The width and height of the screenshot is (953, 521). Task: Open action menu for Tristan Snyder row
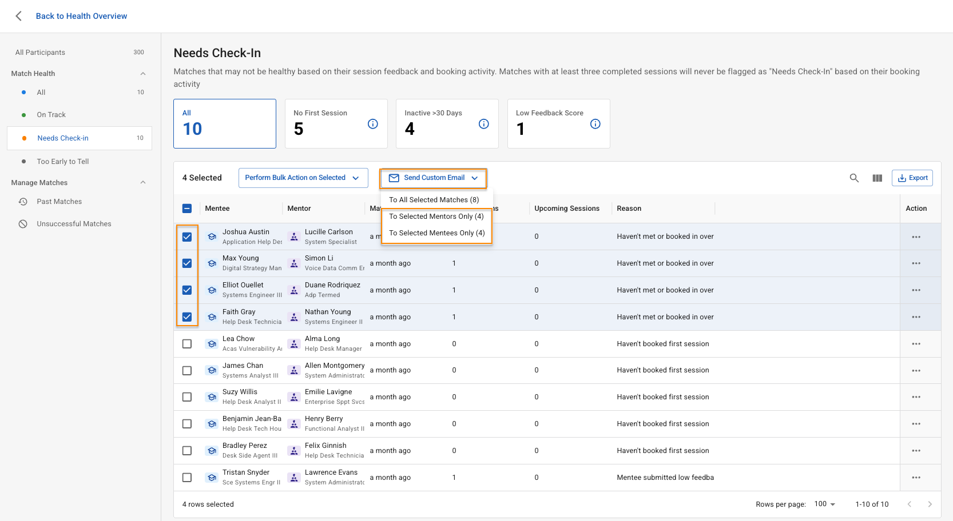[916, 478]
